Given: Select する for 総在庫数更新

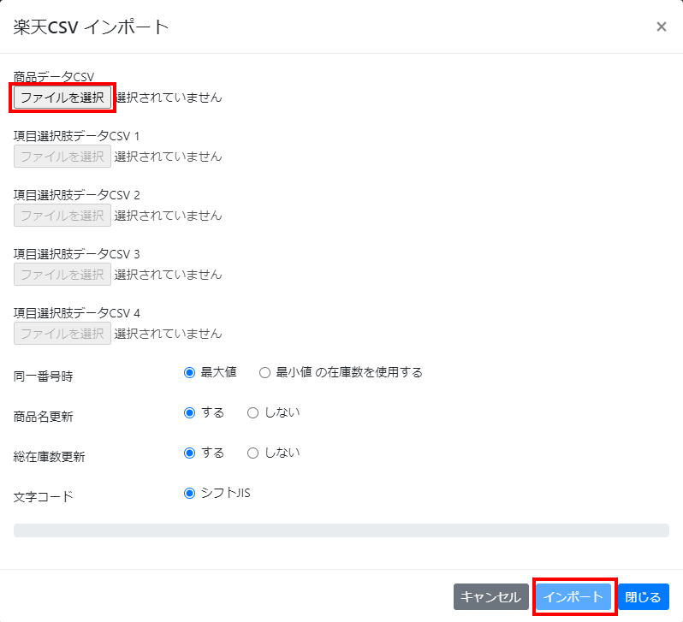Looking at the screenshot, I should pyautogui.click(x=189, y=453).
